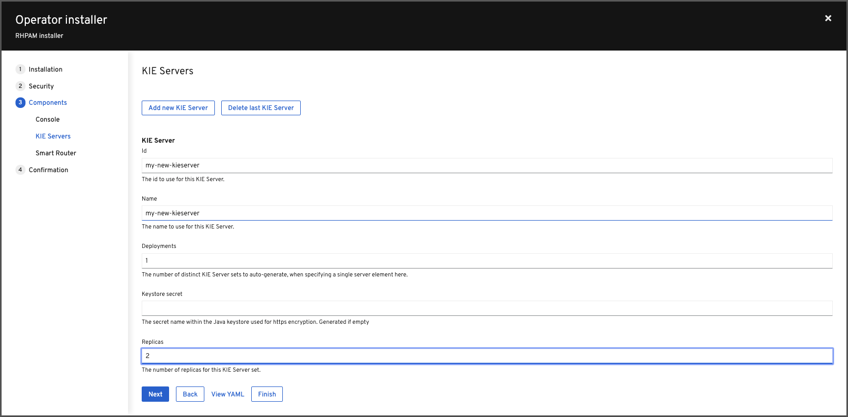Screen dimensions: 848x417
Task: Click the step 4 number badge
Action: point(21,170)
